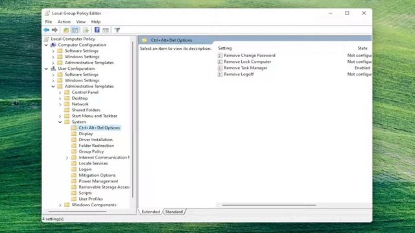This screenshot has width=415, height=233.
Task: Expand the Network tree node
Action: (60, 104)
